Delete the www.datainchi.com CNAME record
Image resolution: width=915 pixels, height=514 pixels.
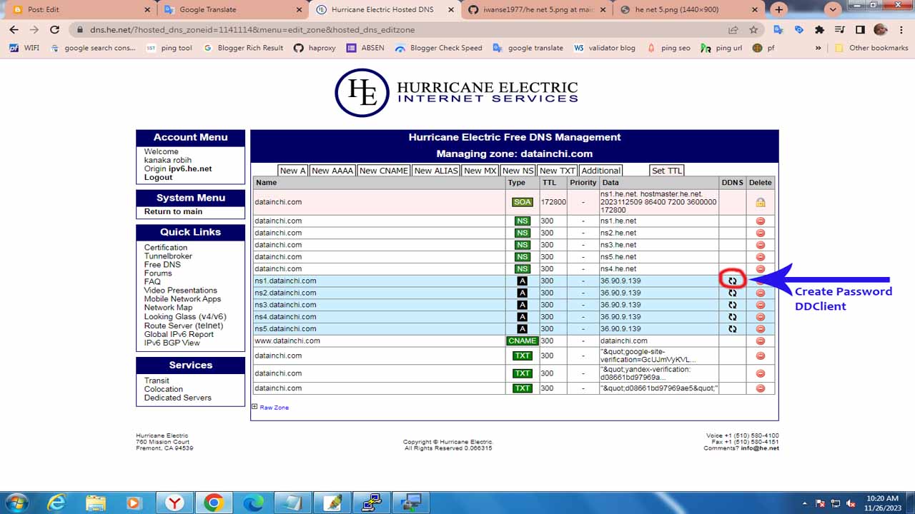[761, 341]
